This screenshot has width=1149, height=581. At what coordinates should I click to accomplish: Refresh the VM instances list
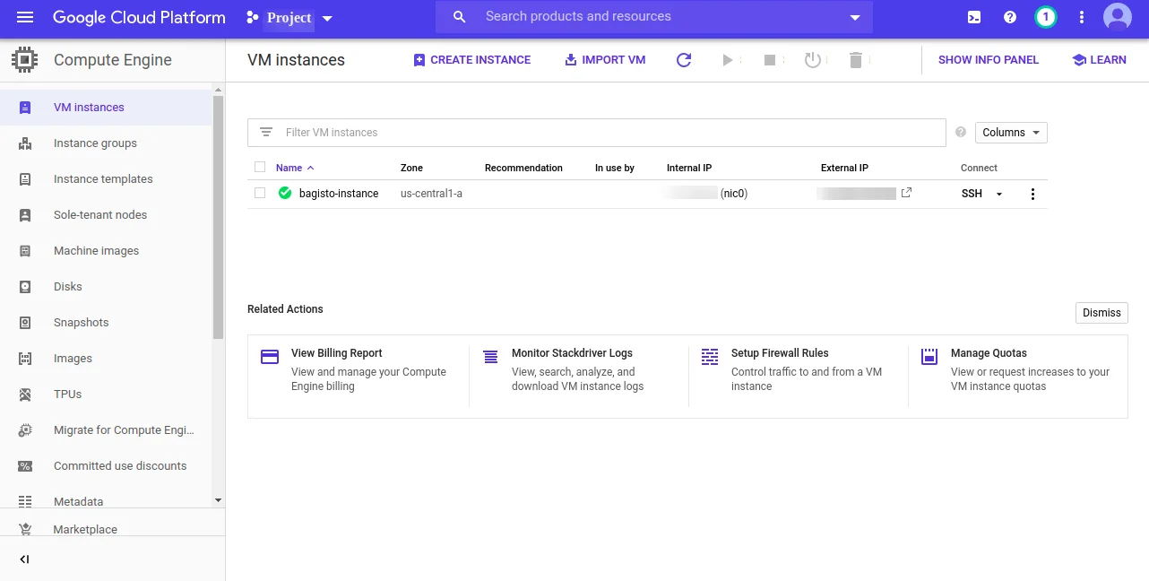click(684, 60)
